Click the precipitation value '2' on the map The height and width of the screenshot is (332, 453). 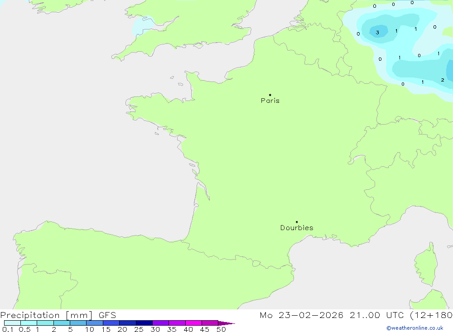click(x=443, y=80)
